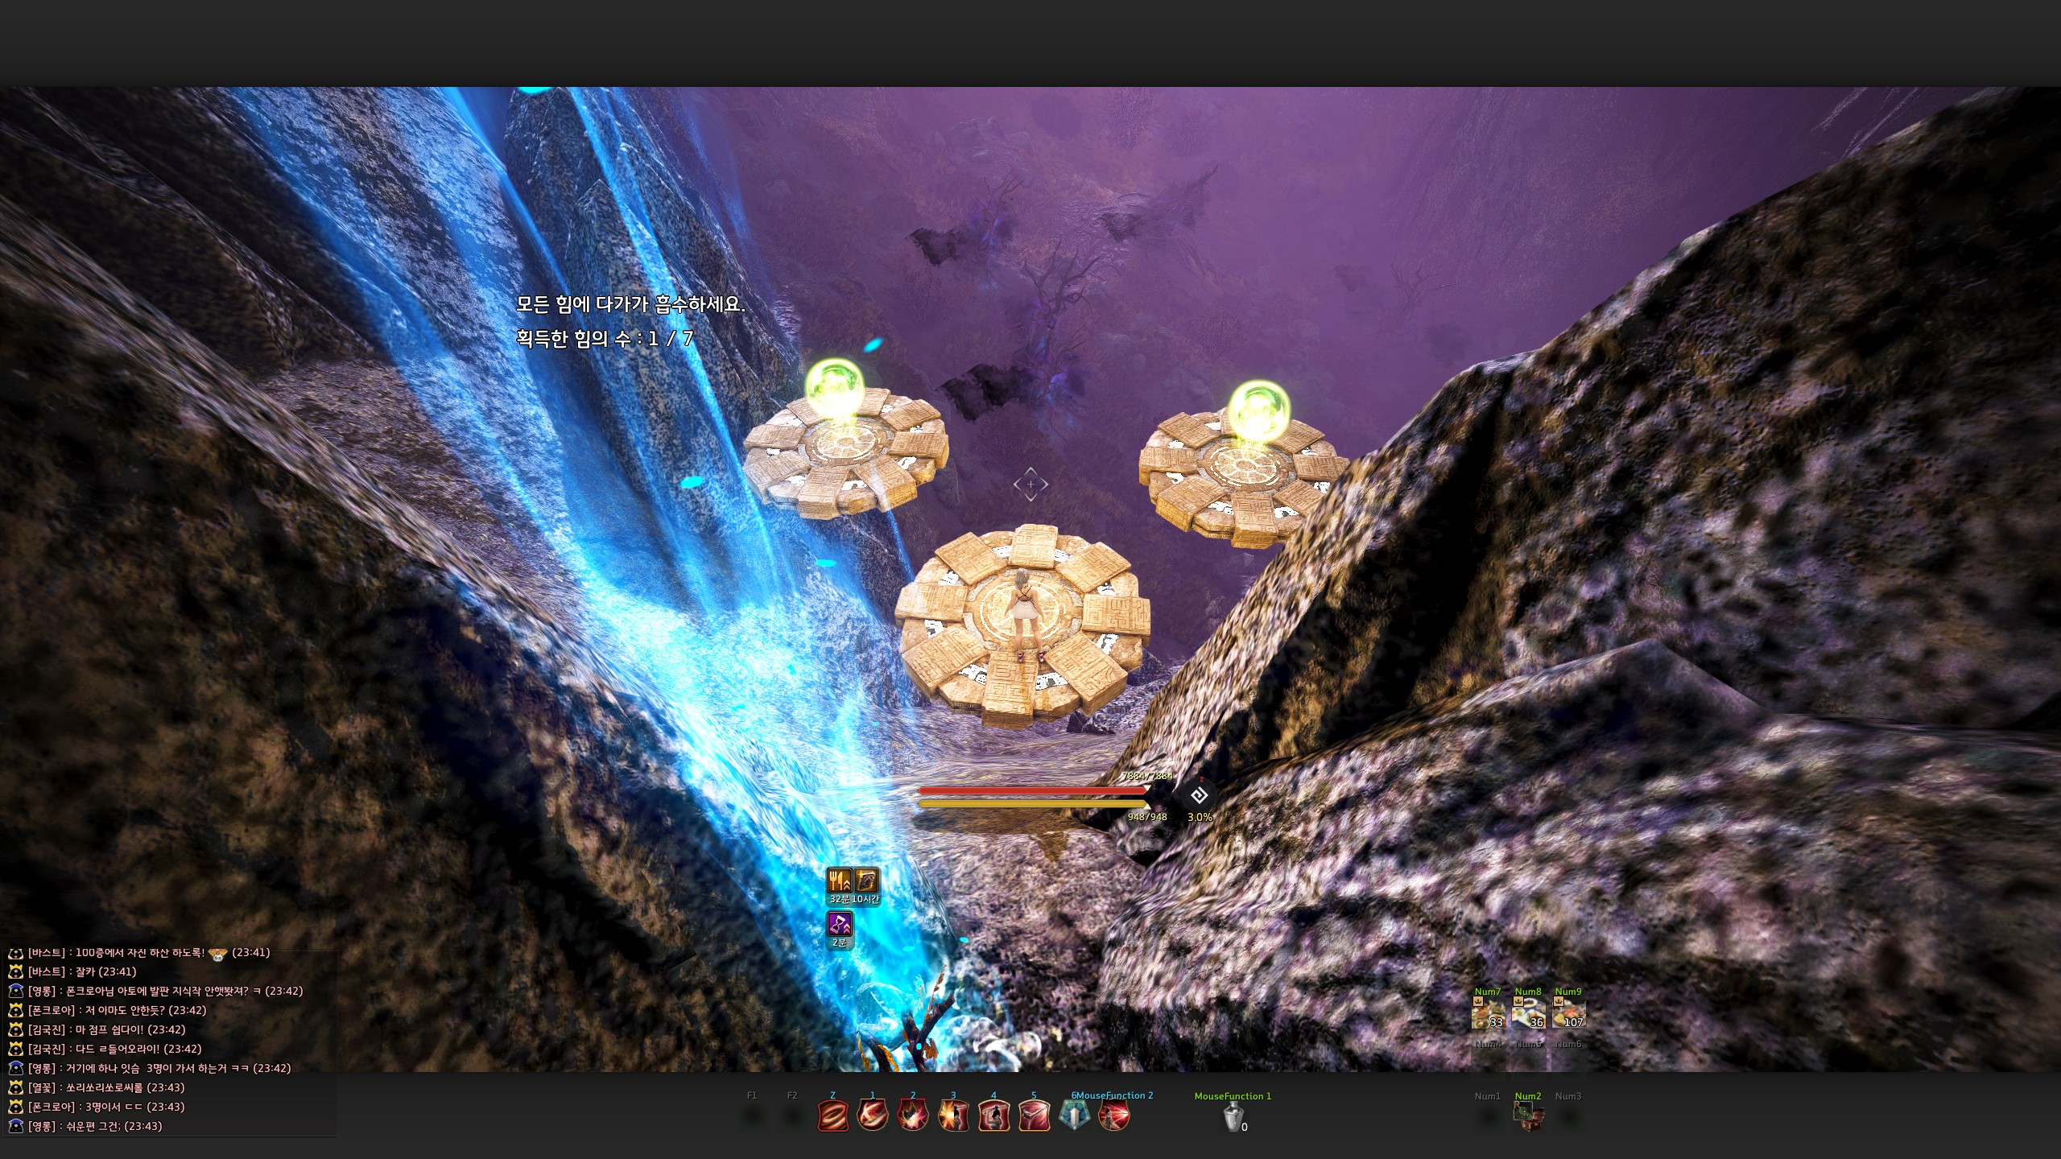Click the resource value 948/948

coord(1147,817)
